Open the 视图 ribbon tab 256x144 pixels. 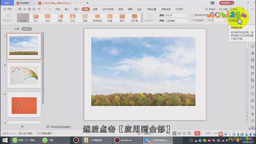tap(130, 9)
